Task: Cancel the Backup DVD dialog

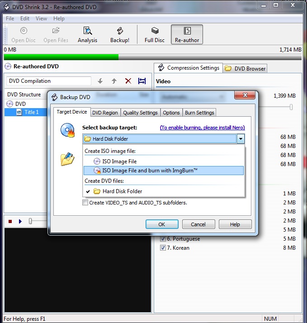Action: [198, 224]
